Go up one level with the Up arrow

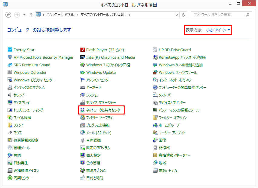pyautogui.click(x=31, y=15)
